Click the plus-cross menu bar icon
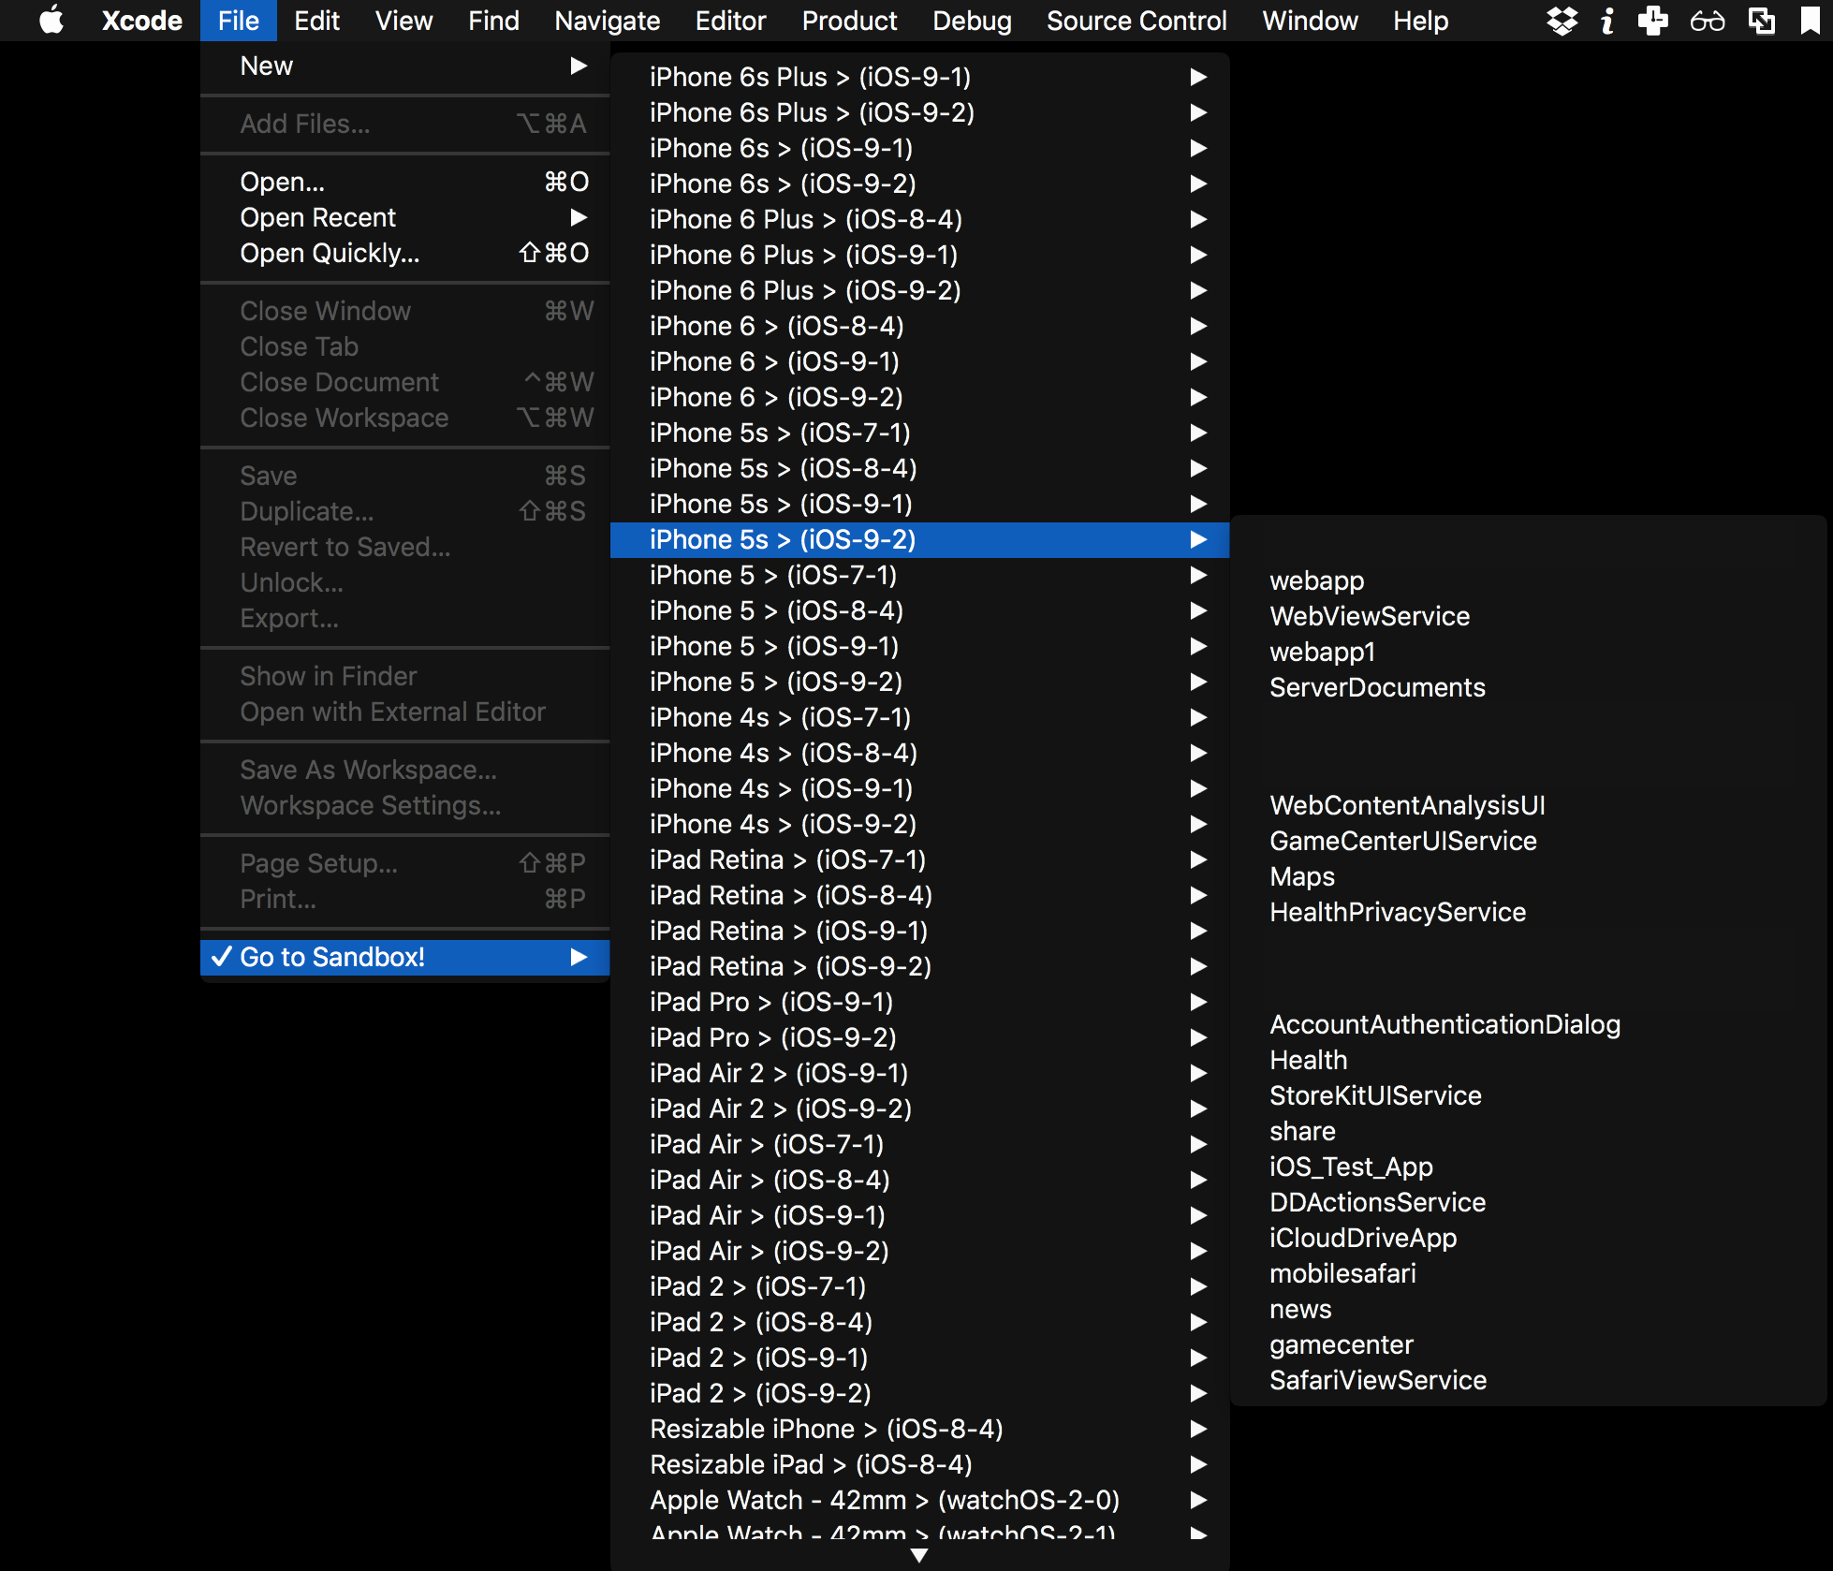 click(x=1652, y=20)
